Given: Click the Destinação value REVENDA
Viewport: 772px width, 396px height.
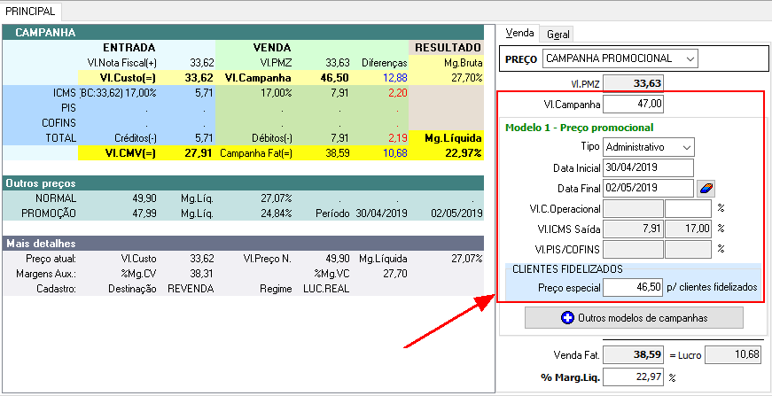Looking at the screenshot, I should (191, 289).
